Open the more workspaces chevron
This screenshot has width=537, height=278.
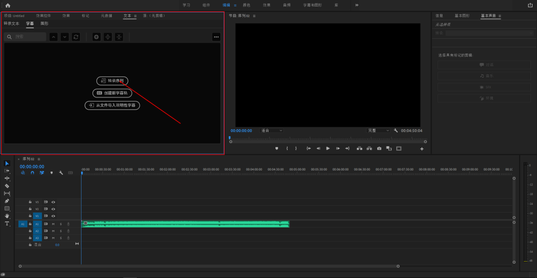pos(357,5)
